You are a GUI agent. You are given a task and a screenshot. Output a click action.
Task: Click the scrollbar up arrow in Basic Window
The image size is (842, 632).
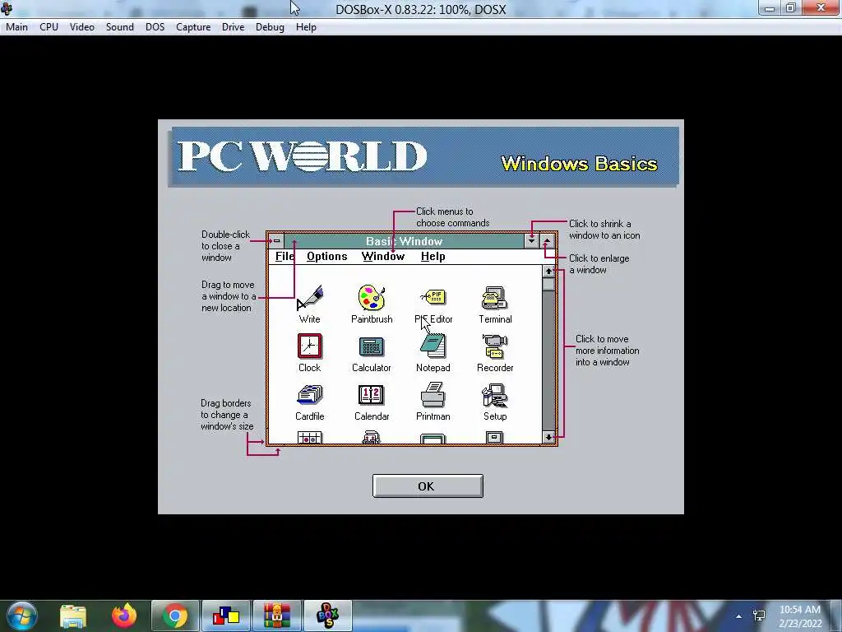point(548,272)
